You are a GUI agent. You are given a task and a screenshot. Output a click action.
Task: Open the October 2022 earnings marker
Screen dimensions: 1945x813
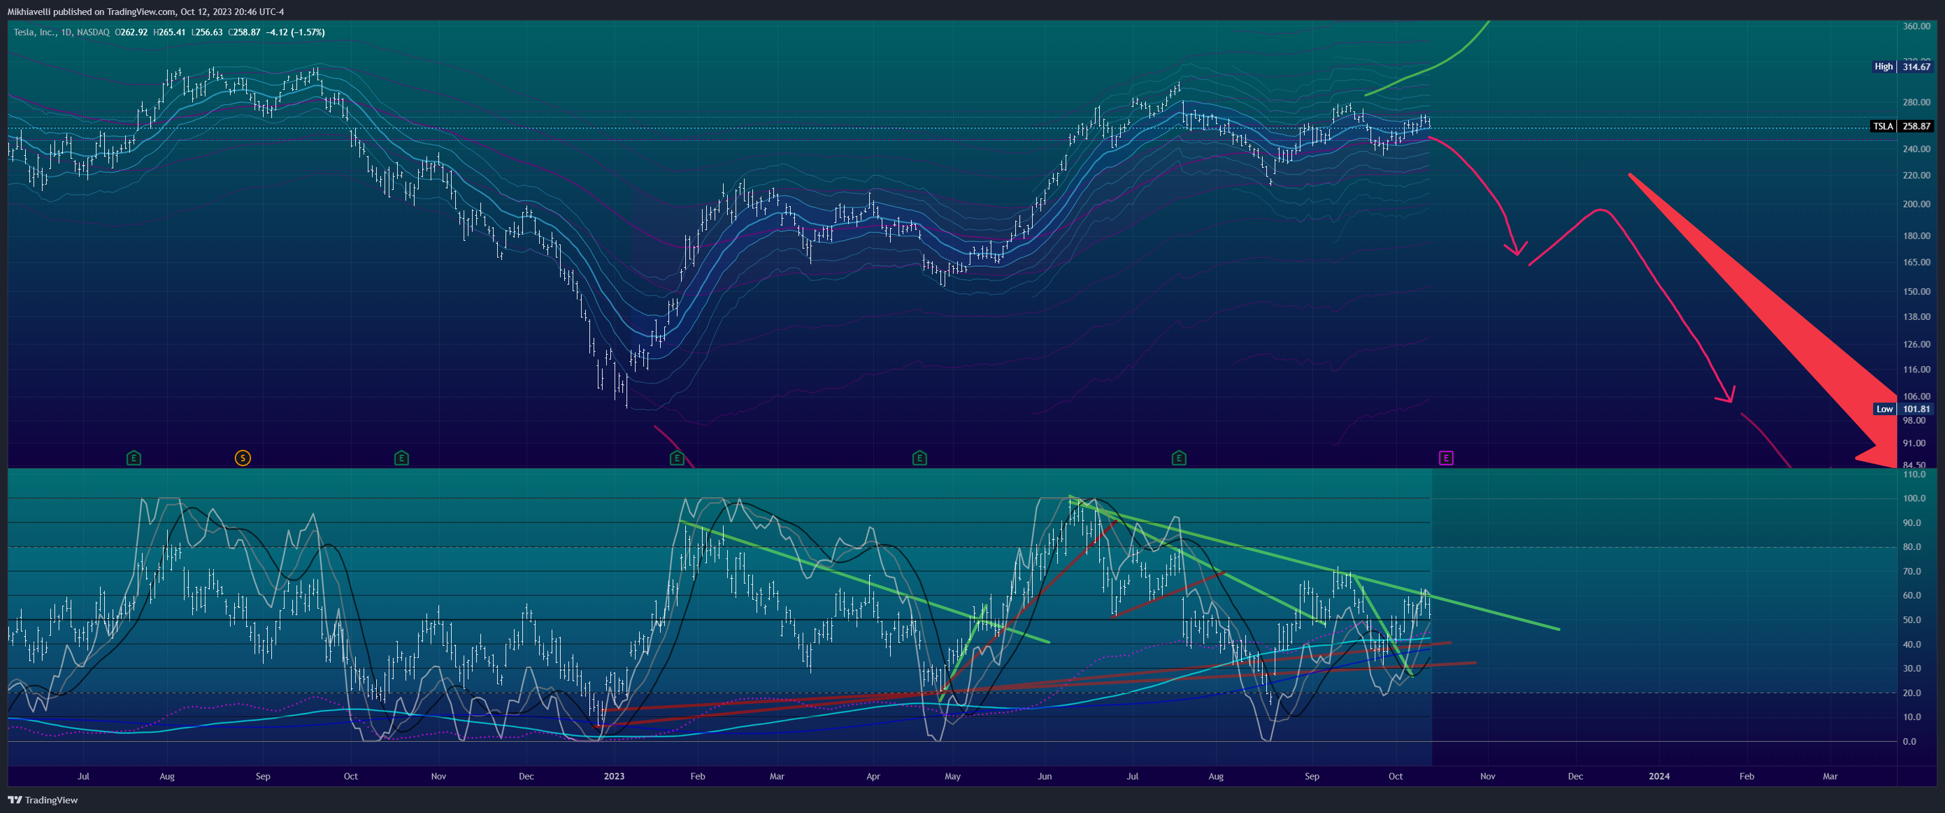pyautogui.click(x=402, y=458)
